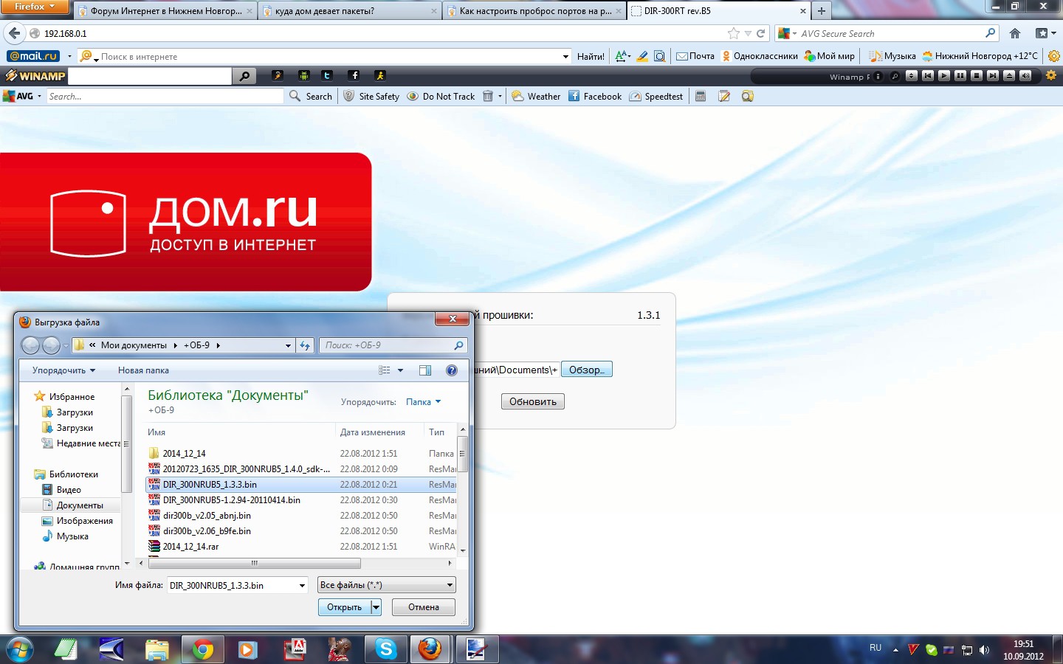Open the Папка arrange-by dropdown
1063x664 pixels.
(x=423, y=402)
